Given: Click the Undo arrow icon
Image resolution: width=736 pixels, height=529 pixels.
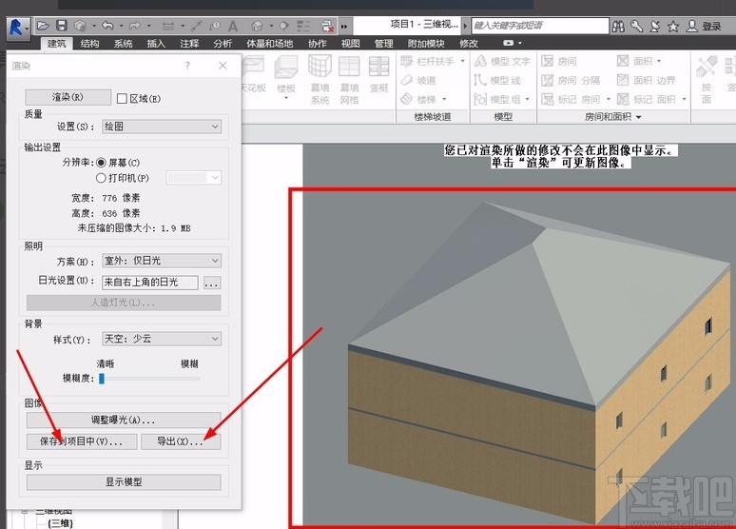Looking at the screenshot, I should click(x=107, y=26).
